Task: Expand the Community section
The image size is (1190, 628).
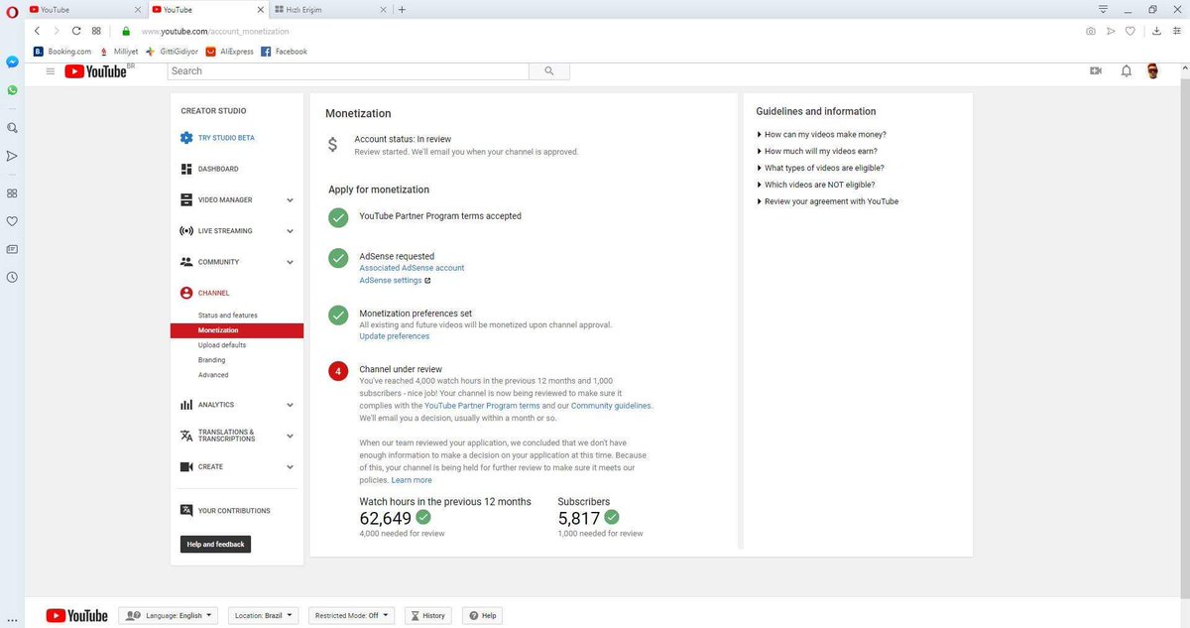Action: 290,262
